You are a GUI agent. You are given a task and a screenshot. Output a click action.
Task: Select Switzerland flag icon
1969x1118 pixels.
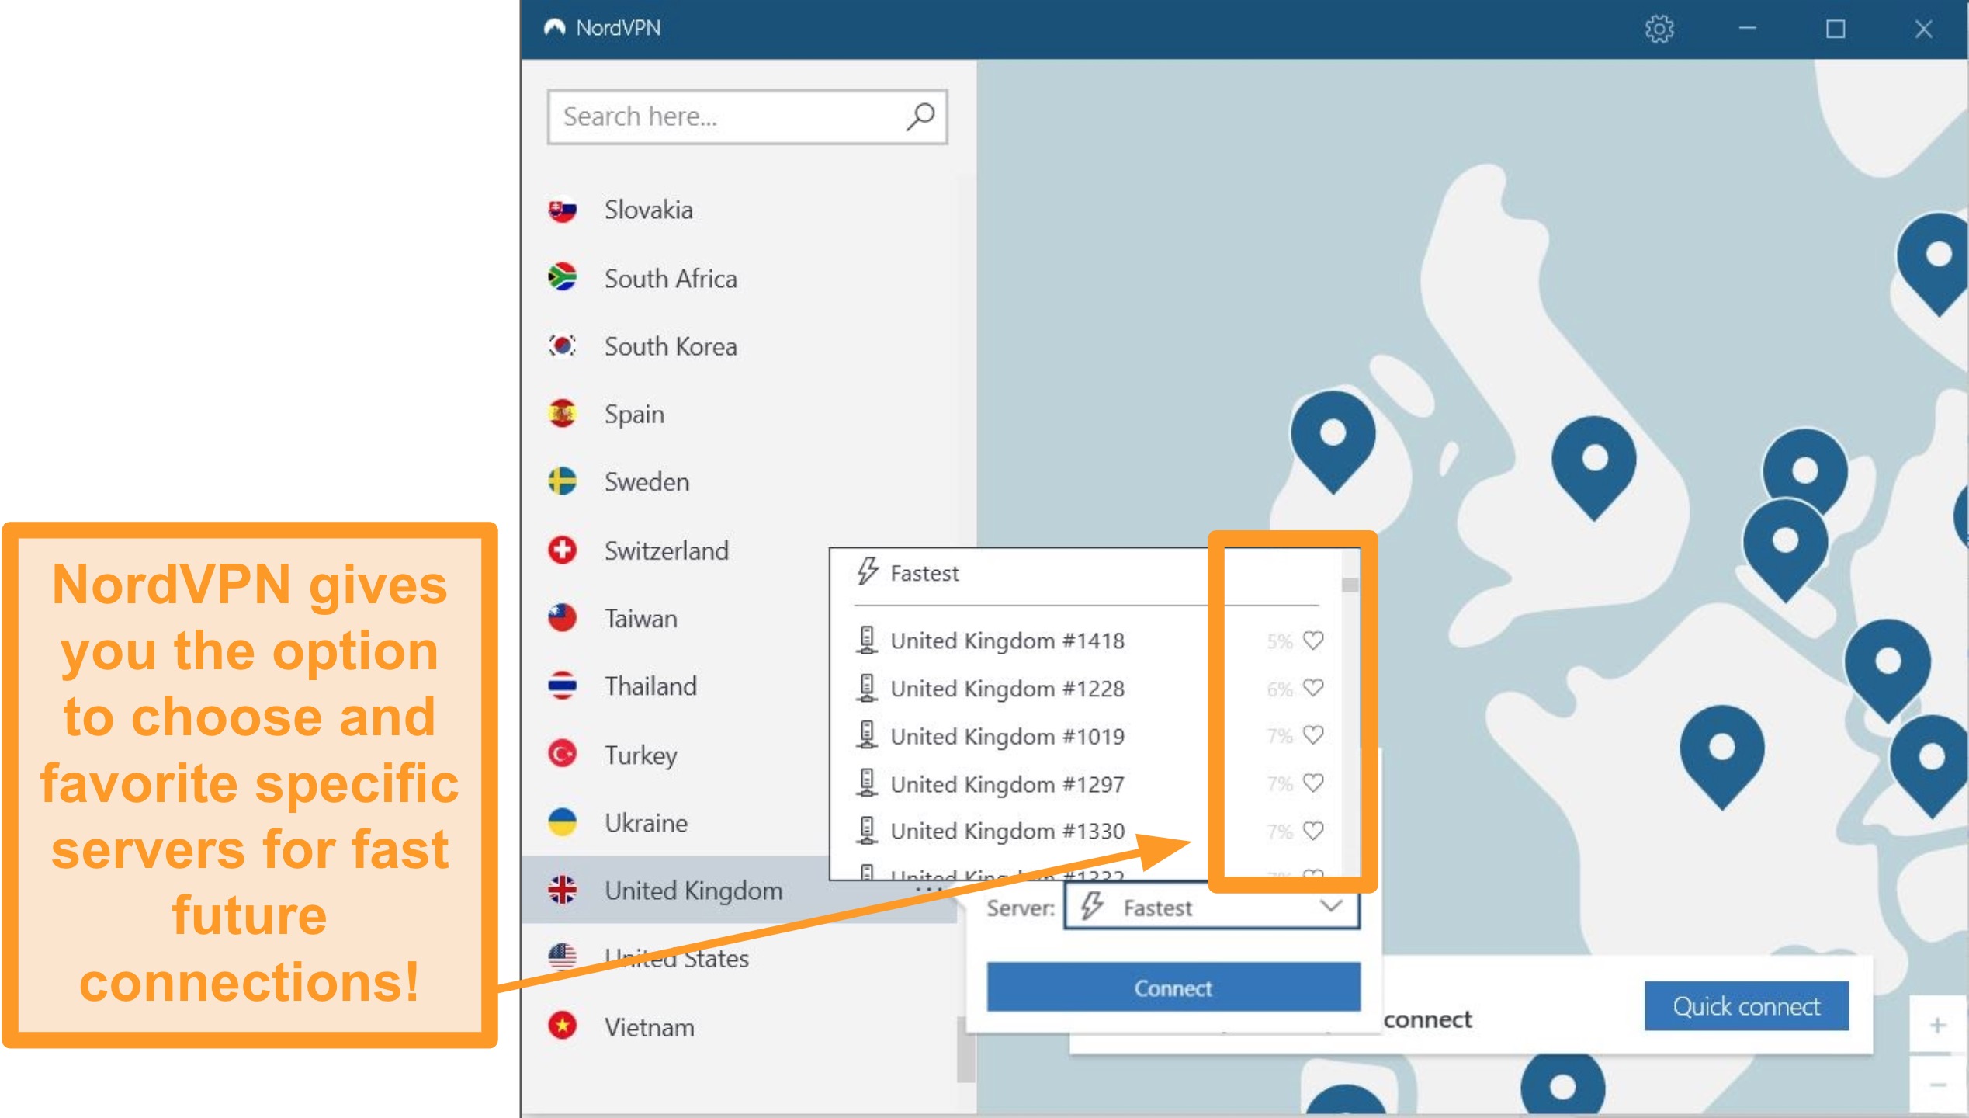click(x=562, y=550)
